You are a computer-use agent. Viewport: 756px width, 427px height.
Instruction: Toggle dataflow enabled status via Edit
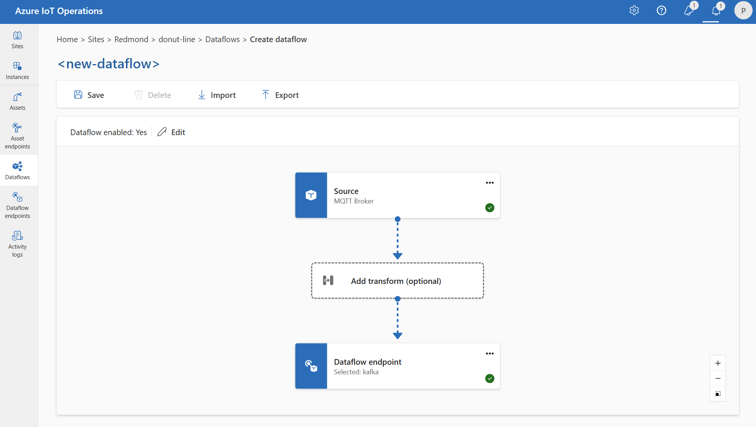coord(171,132)
